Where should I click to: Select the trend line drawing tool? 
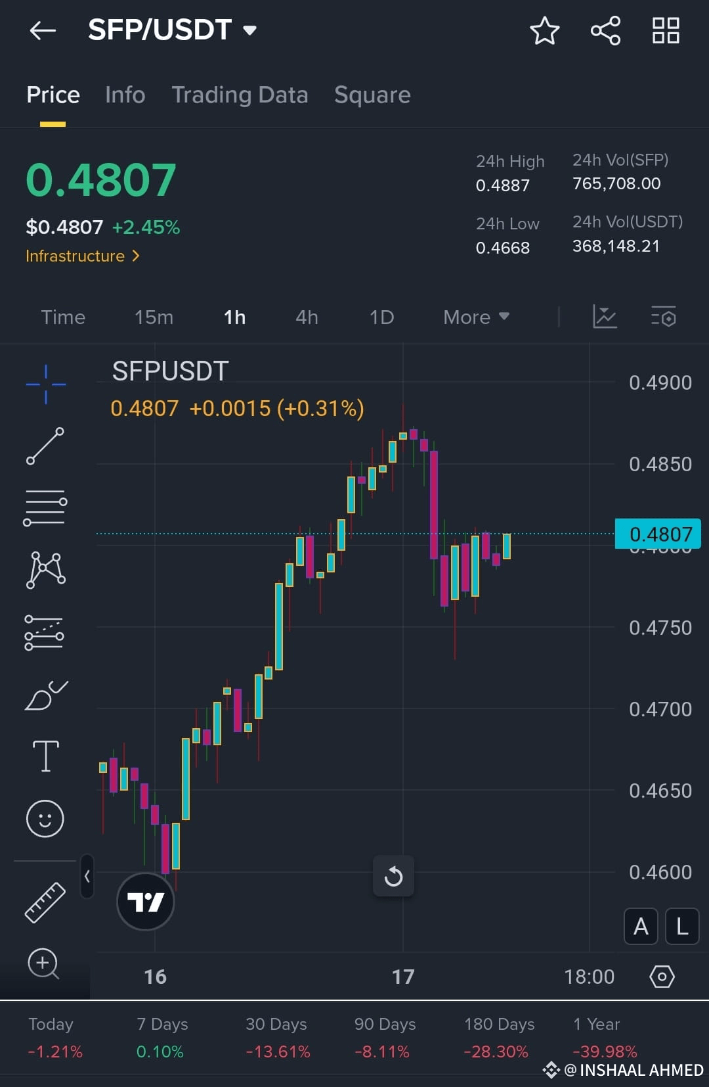click(45, 446)
